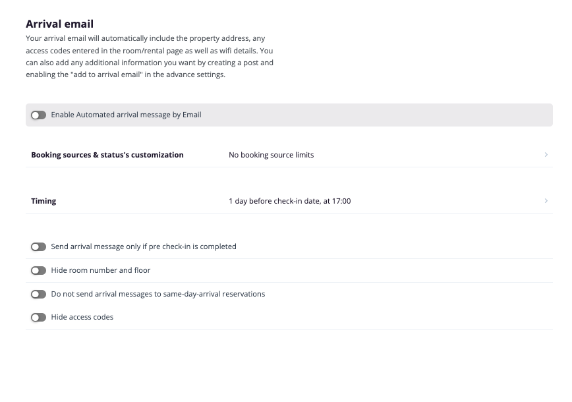The height and width of the screenshot is (402, 572).
Task: Expand the Timing settings row
Action: (289, 201)
